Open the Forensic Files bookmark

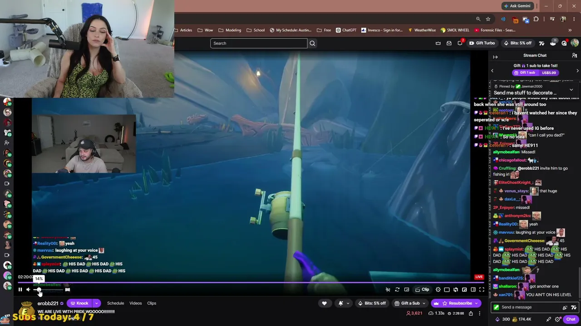coord(494,30)
